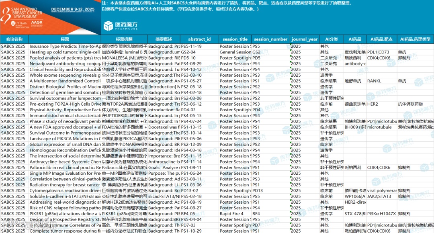The height and width of the screenshot is (233, 434).
Task: Open title 'Palbociclib in real clinical practic: Re'
Action: tap(65, 168)
